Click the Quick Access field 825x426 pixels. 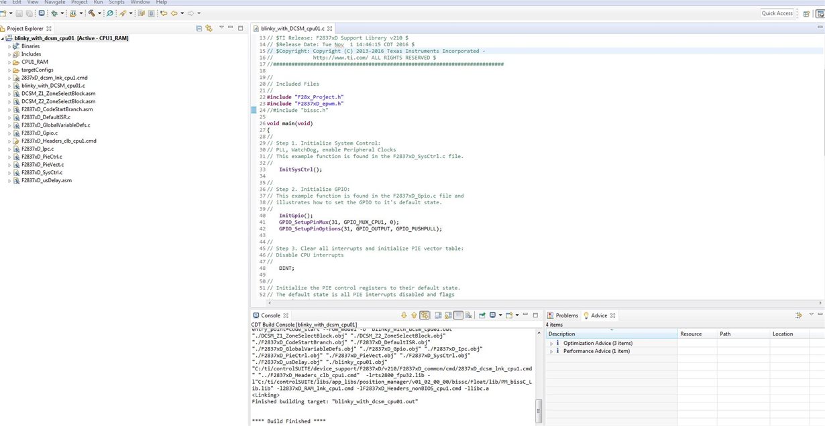777,13
